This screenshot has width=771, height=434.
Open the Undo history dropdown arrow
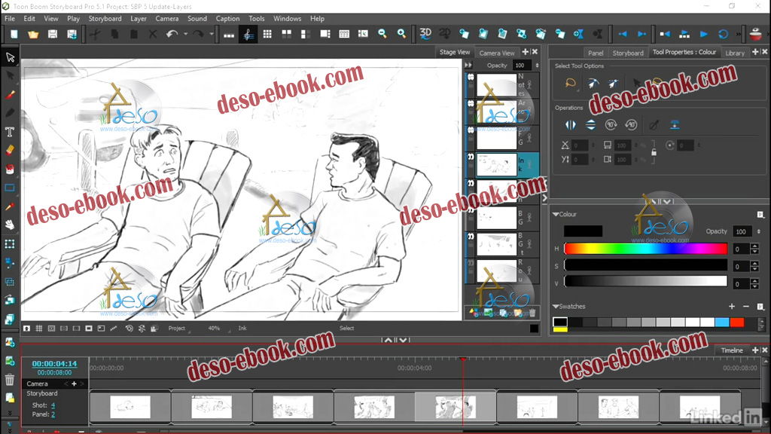pos(185,34)
